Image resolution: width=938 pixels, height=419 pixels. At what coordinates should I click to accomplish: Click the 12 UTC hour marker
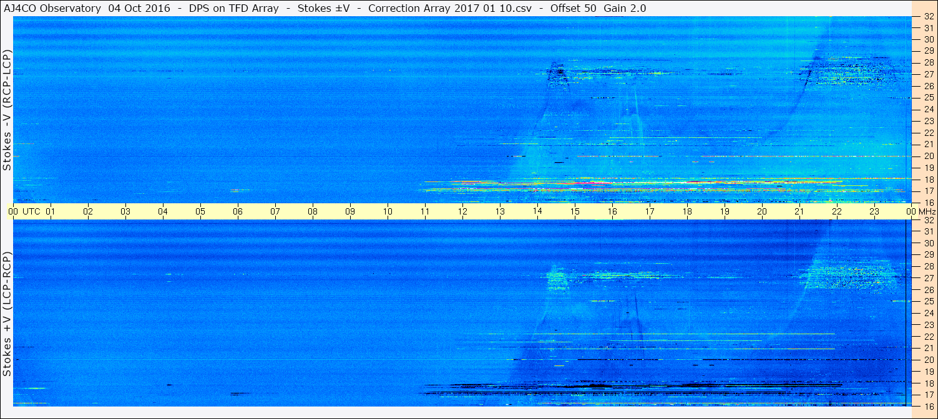click(x=462, y=211)
